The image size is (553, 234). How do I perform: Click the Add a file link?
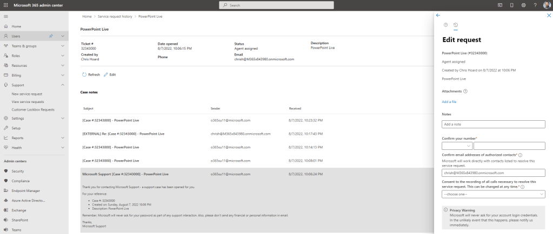tap(449, 102)
